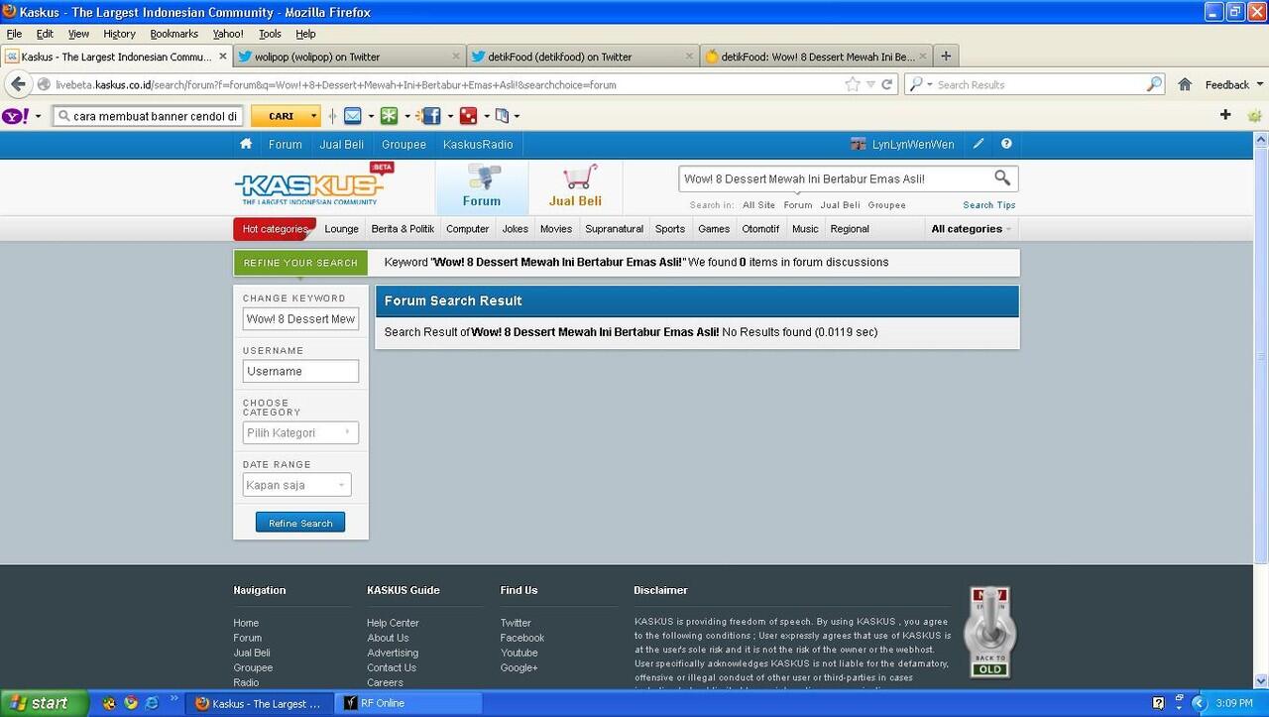Open the Otomotif category link
Viewport: 1269px width, 717px height.
[760, 229]
